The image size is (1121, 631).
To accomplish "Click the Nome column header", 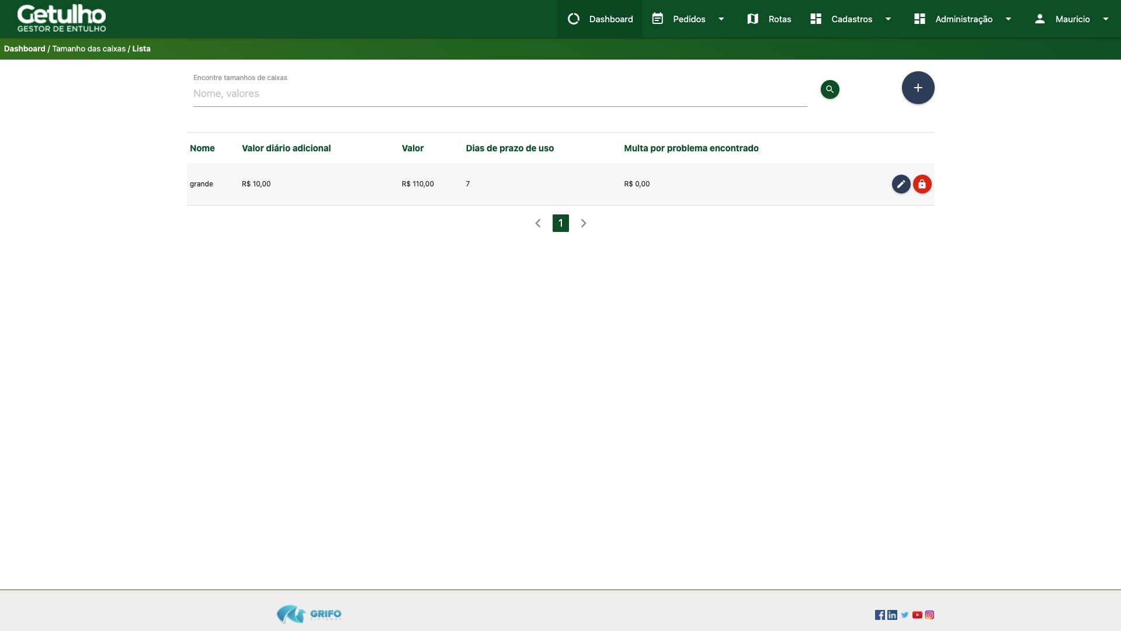I will [202, 148].
